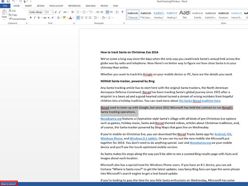Click the 'Move to where?' status message
This screenshot has height=186, width=248.
(x=8, y=184)
